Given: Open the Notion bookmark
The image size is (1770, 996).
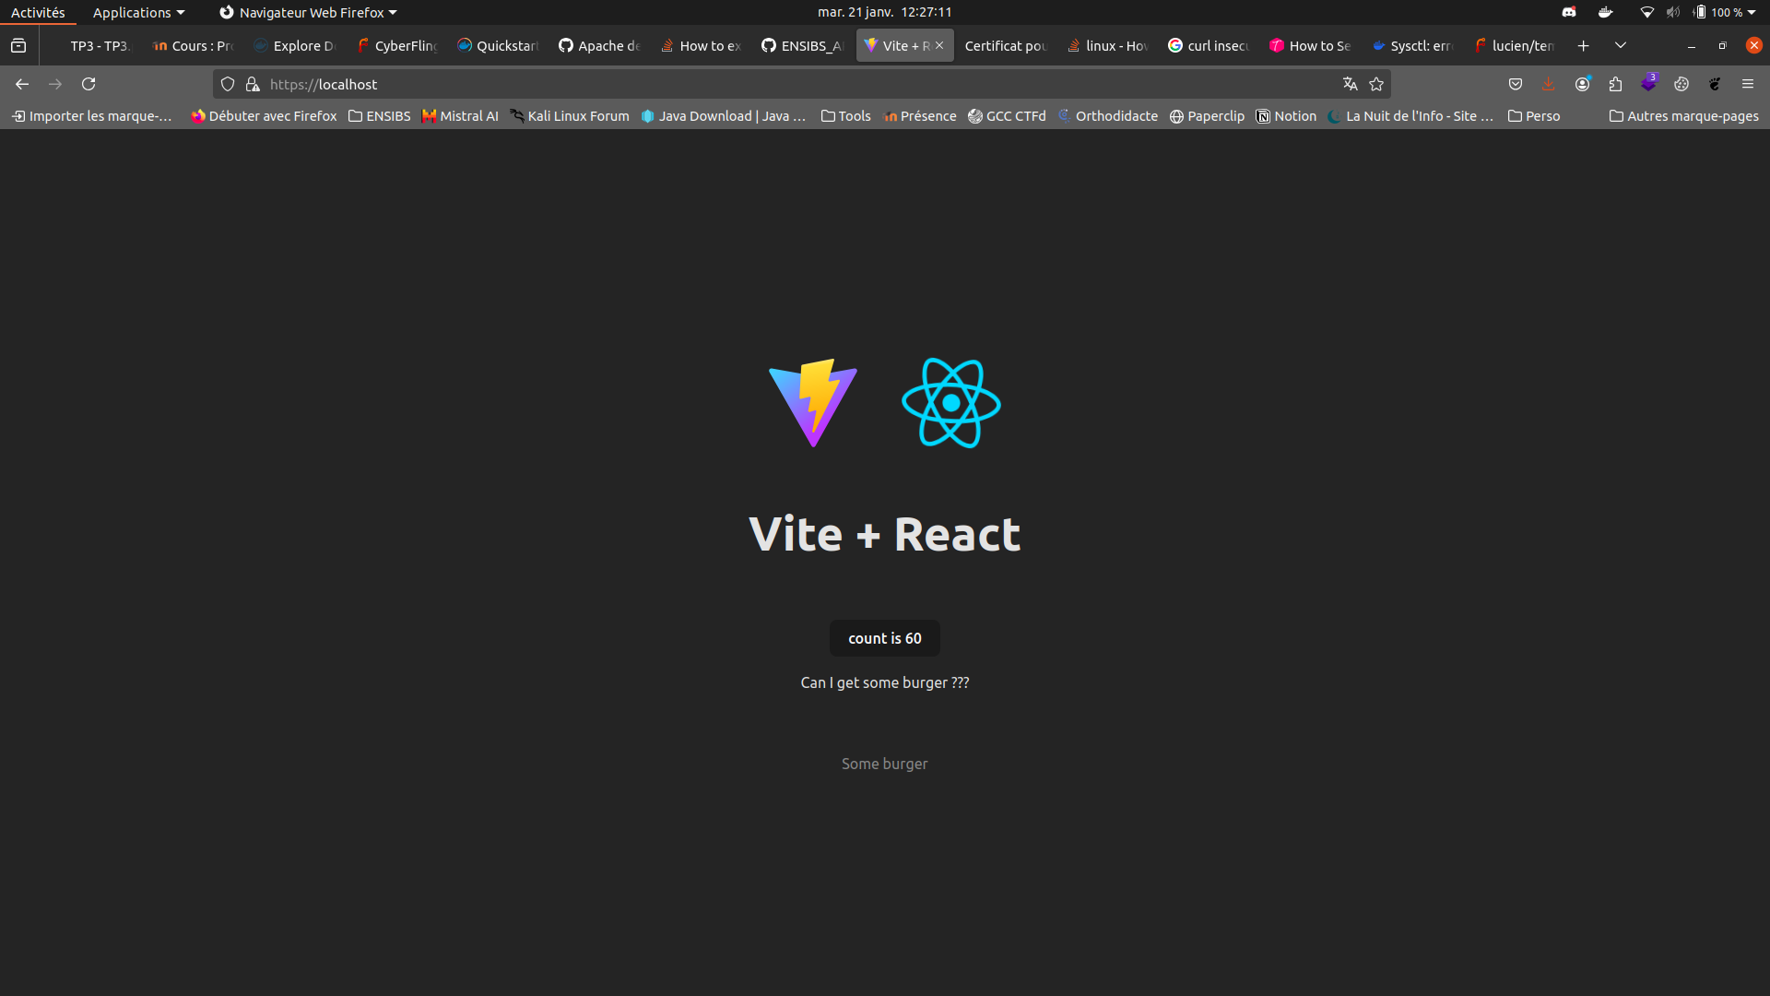Looking at the screenshot, I should 1286,116.
